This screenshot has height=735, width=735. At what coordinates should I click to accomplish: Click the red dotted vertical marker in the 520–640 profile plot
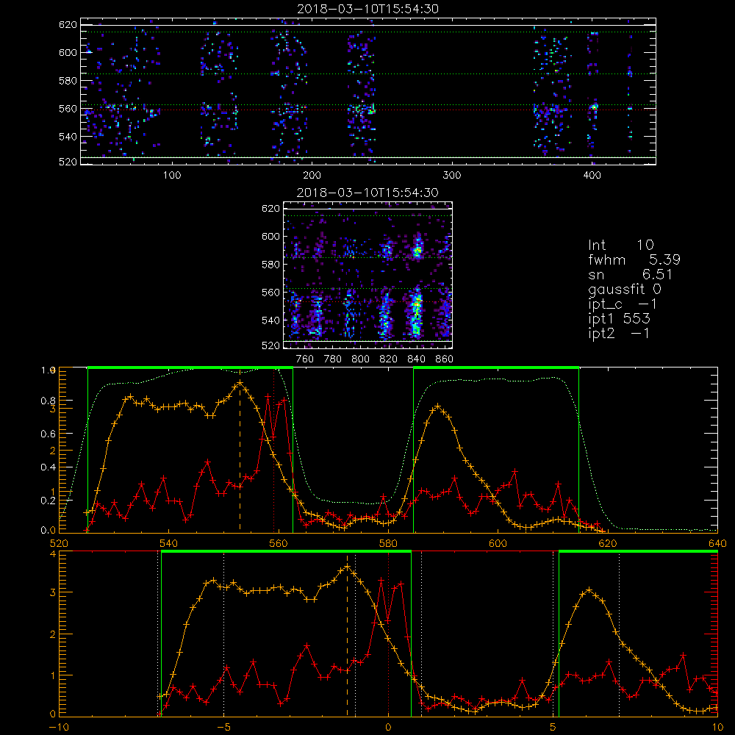point(273,451)
